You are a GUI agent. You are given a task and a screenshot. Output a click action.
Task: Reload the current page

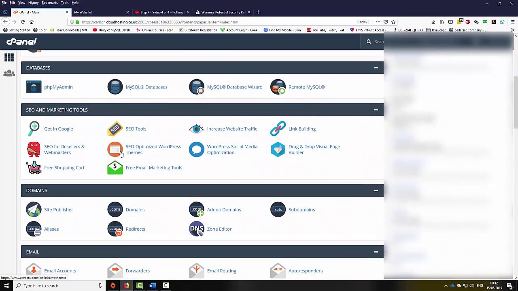pos(23,22)
